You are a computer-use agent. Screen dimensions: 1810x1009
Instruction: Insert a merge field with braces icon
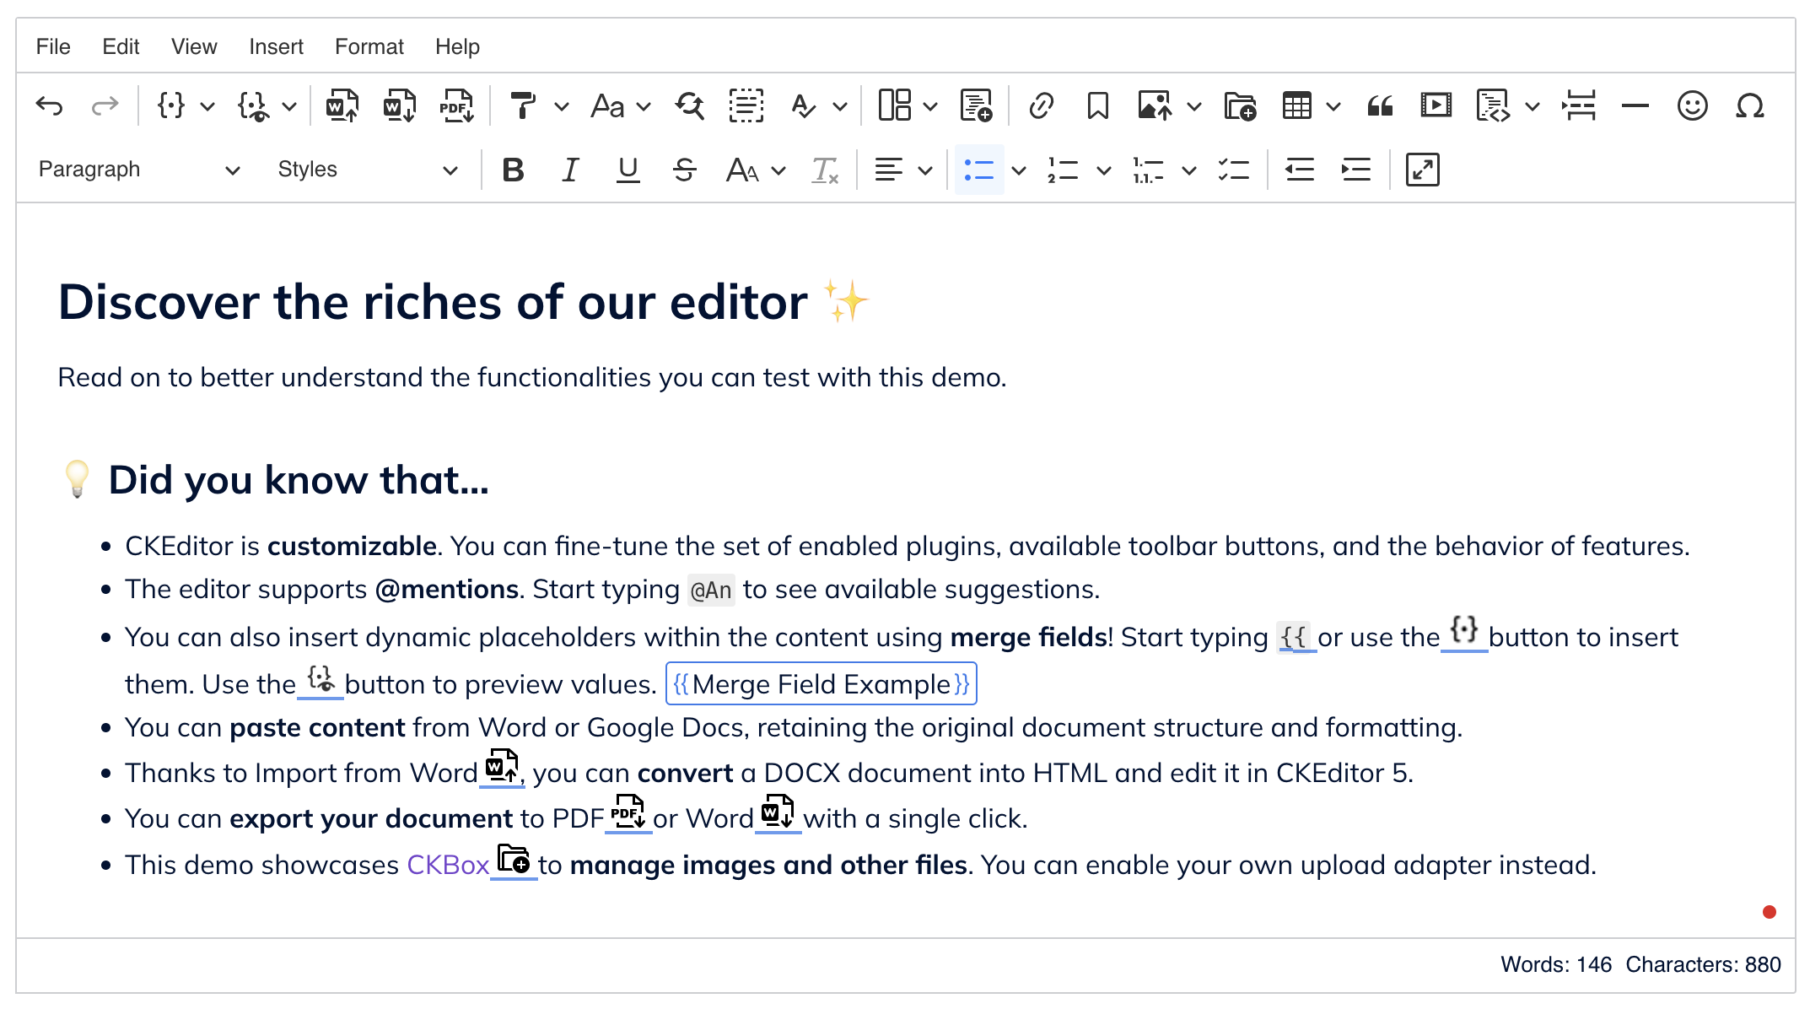[x=171, y=106]
